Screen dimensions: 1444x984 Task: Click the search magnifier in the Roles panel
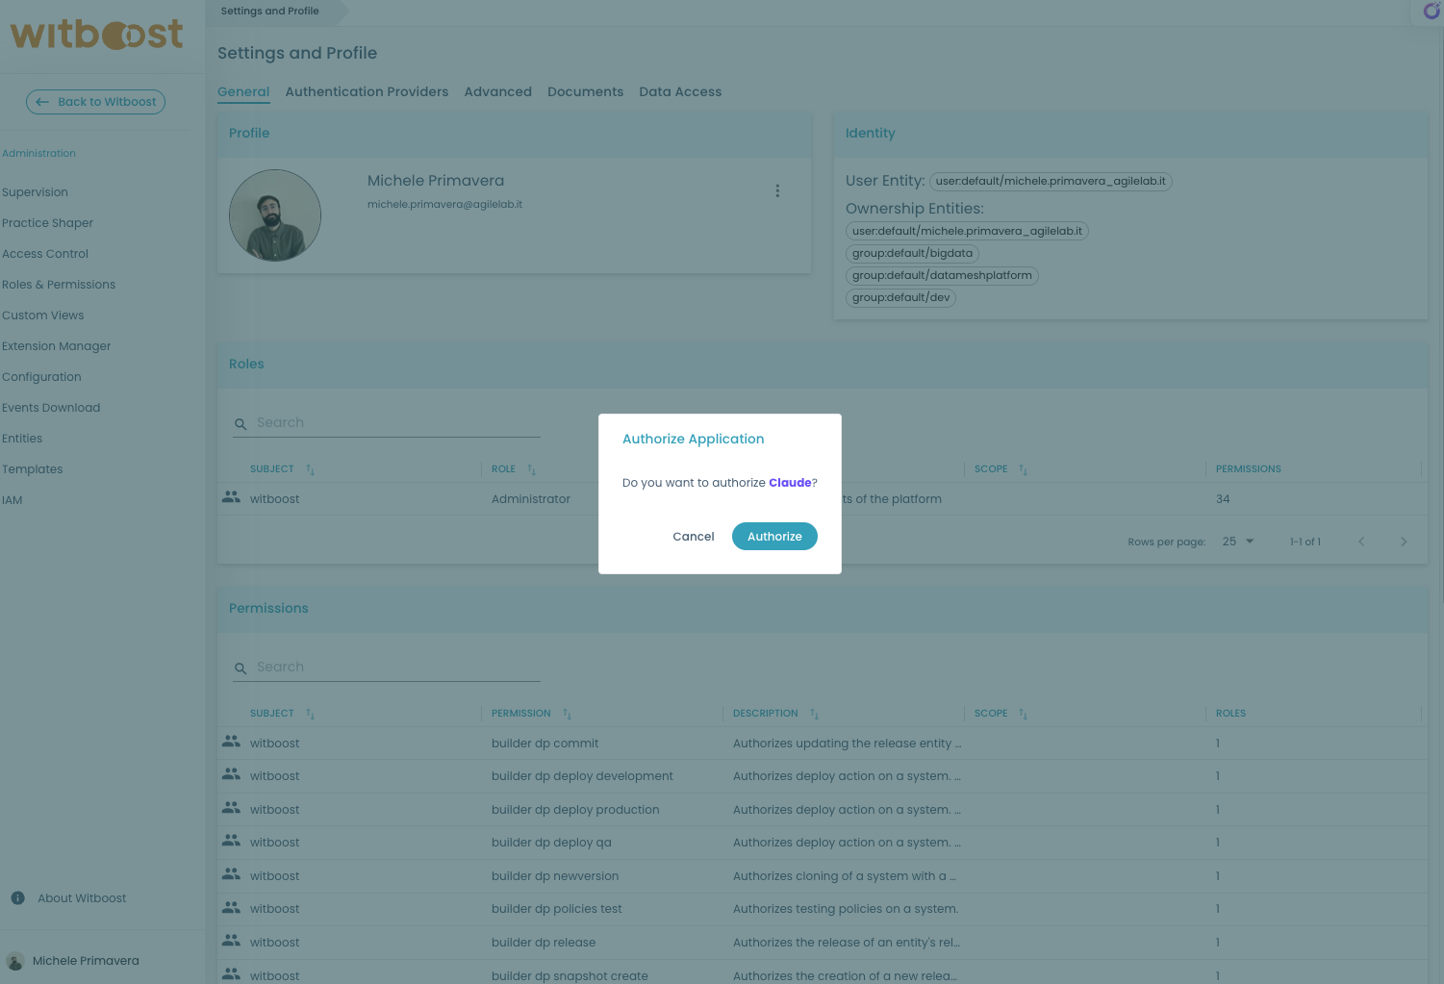240,423
